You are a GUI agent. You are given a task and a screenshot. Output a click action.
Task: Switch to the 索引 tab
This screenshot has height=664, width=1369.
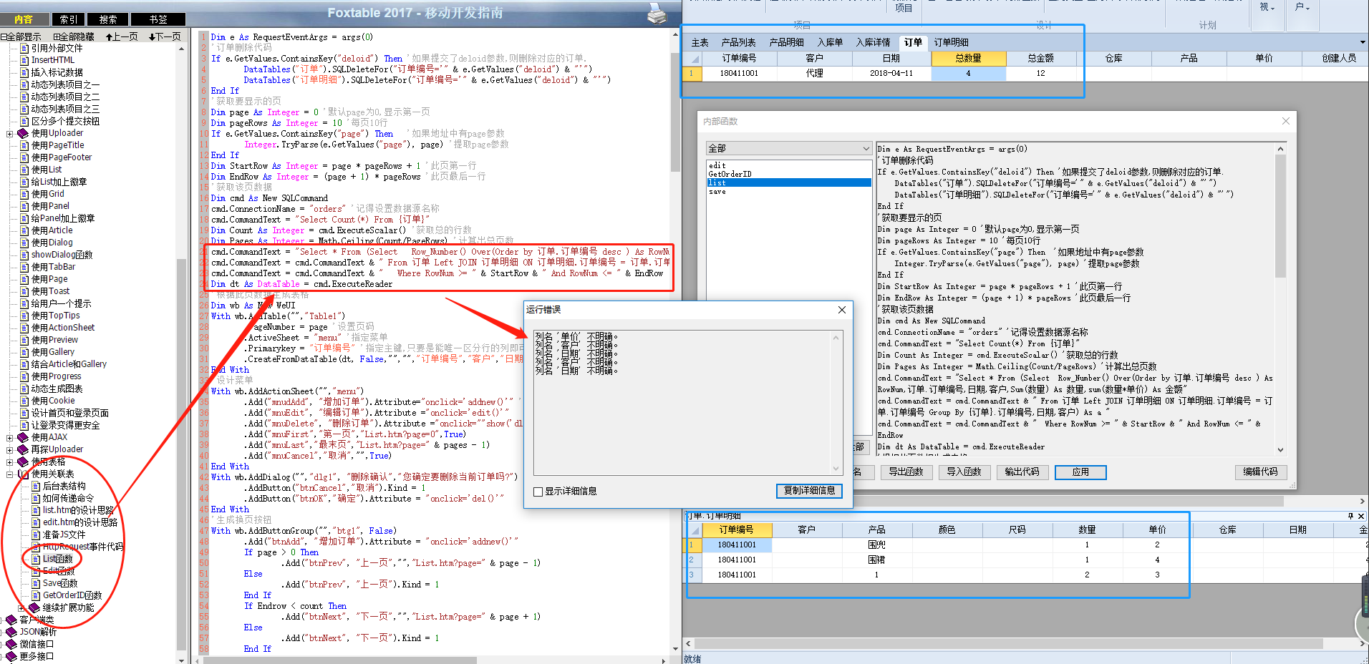point(69,19)
